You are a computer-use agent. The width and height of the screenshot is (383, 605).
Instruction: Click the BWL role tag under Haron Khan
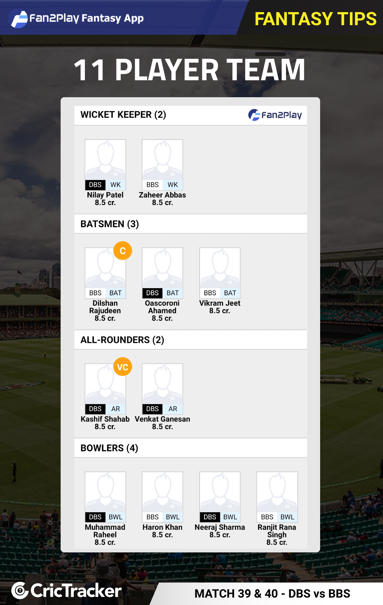click(173, 517)
